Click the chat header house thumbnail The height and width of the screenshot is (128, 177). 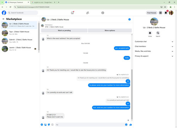click(x=44, y=19)
